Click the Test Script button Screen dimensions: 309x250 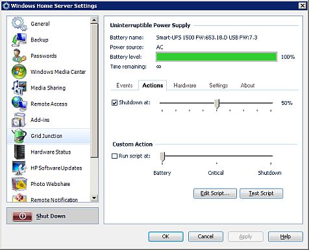click(261, 194)
